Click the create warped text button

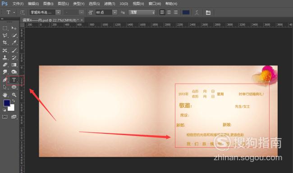tap(197, 13)
